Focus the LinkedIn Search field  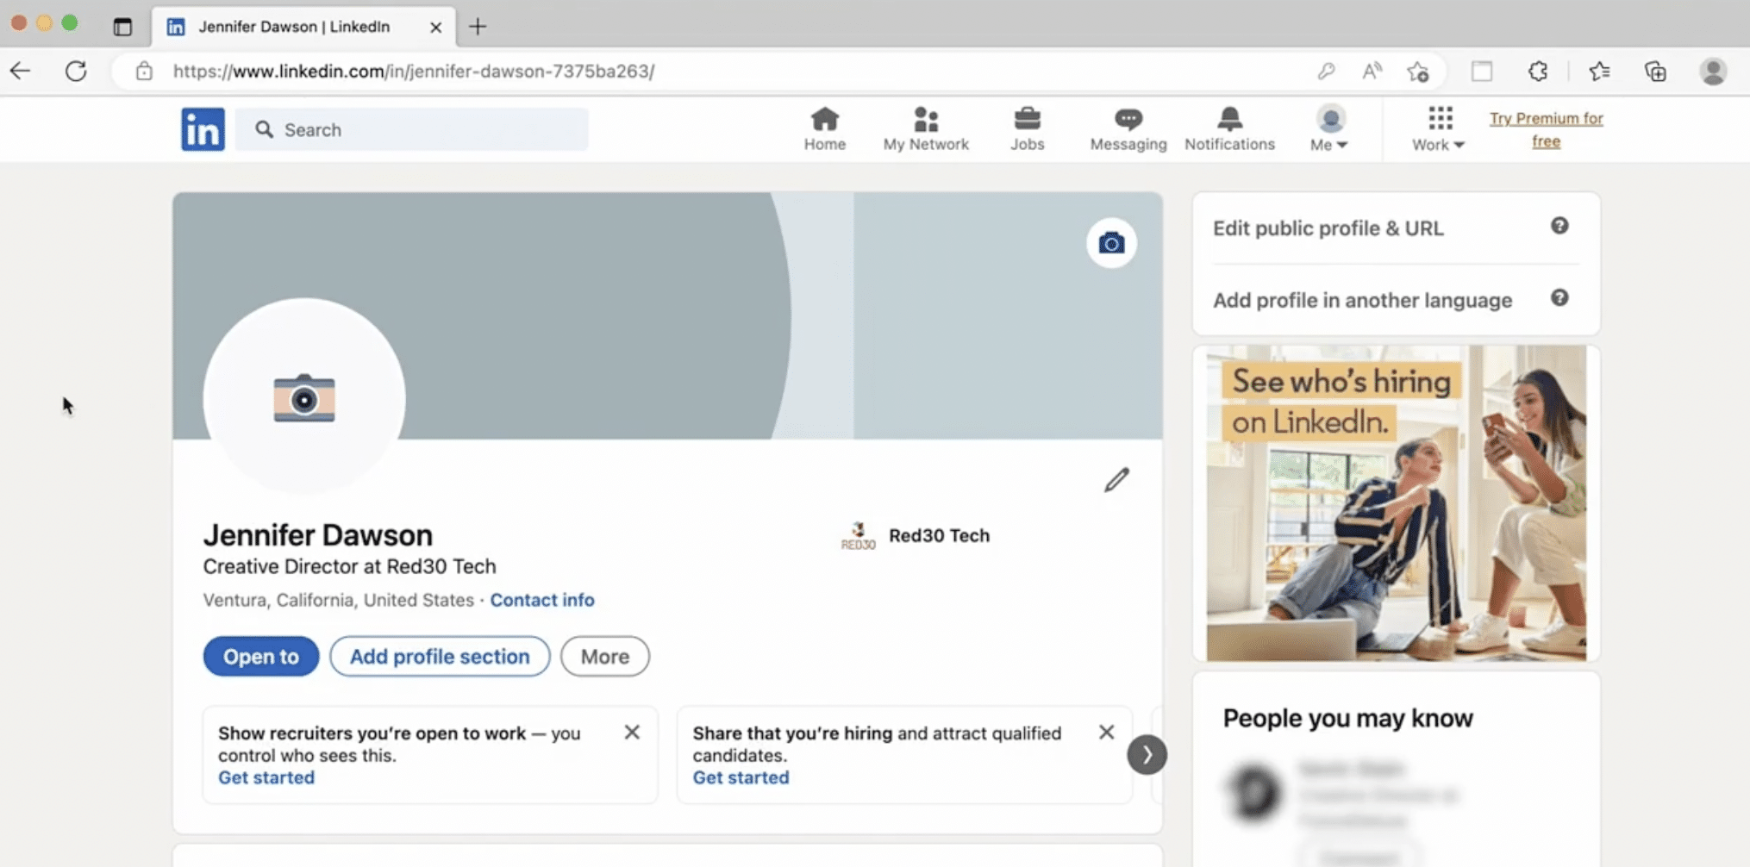(x=412, y=129)
